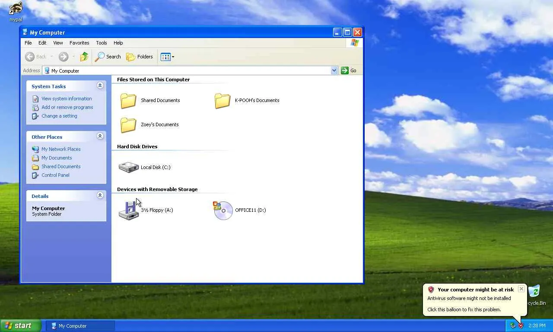Click the Change a setting icon
The height and width of the screenshot is (332, 553).
35,116
